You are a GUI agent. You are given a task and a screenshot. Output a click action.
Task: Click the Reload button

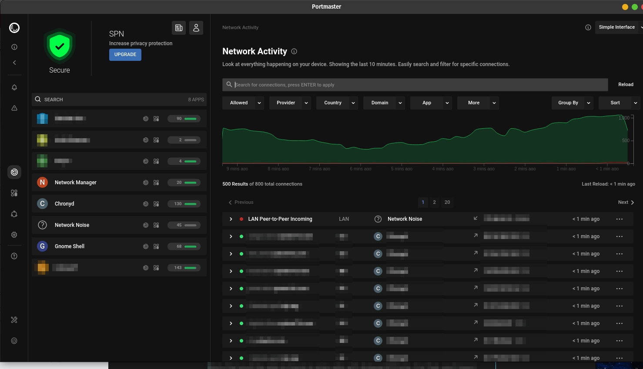coord(626,85)
